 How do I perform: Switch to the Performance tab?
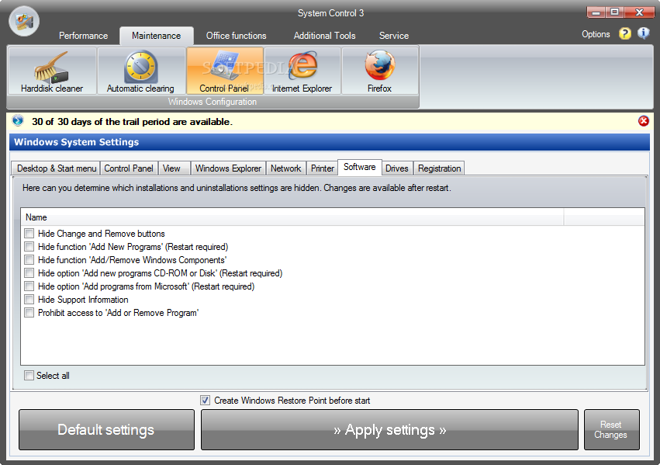(83, 36)
